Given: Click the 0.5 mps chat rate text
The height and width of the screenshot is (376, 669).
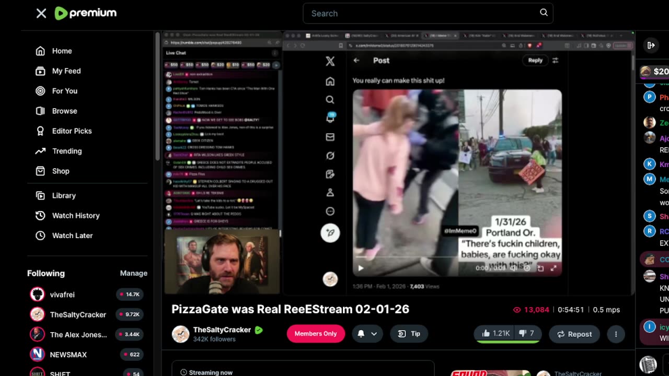Looking at the screenshot, I should [x=606, y=310].
